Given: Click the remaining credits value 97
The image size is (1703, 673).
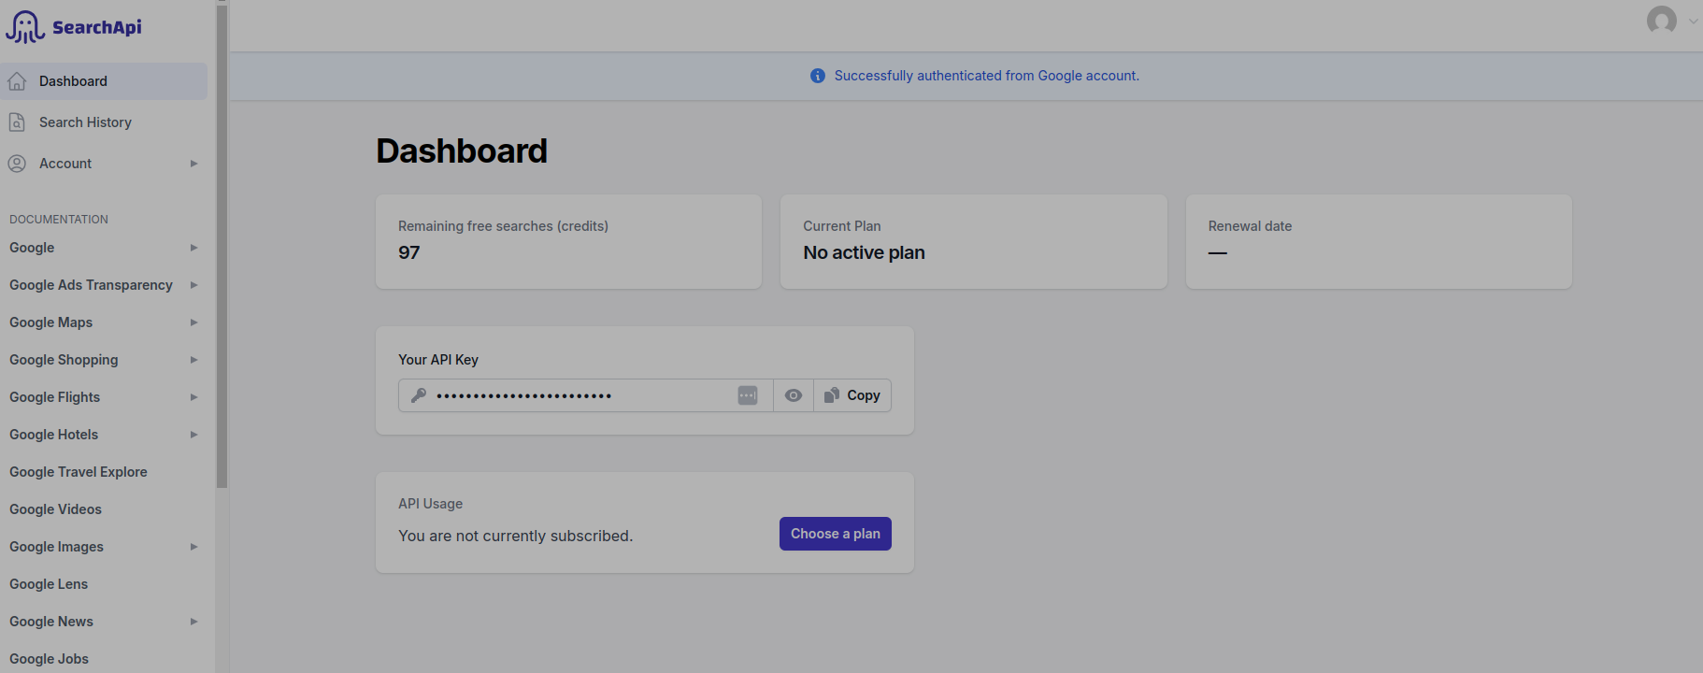Looking at the screenshot, I should [409, 252].
